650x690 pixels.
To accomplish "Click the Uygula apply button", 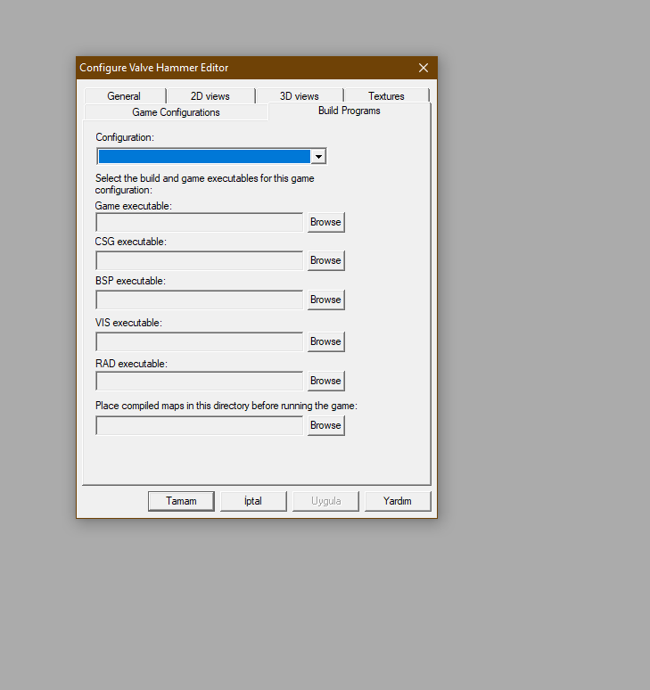I will [x=325, y=501].
